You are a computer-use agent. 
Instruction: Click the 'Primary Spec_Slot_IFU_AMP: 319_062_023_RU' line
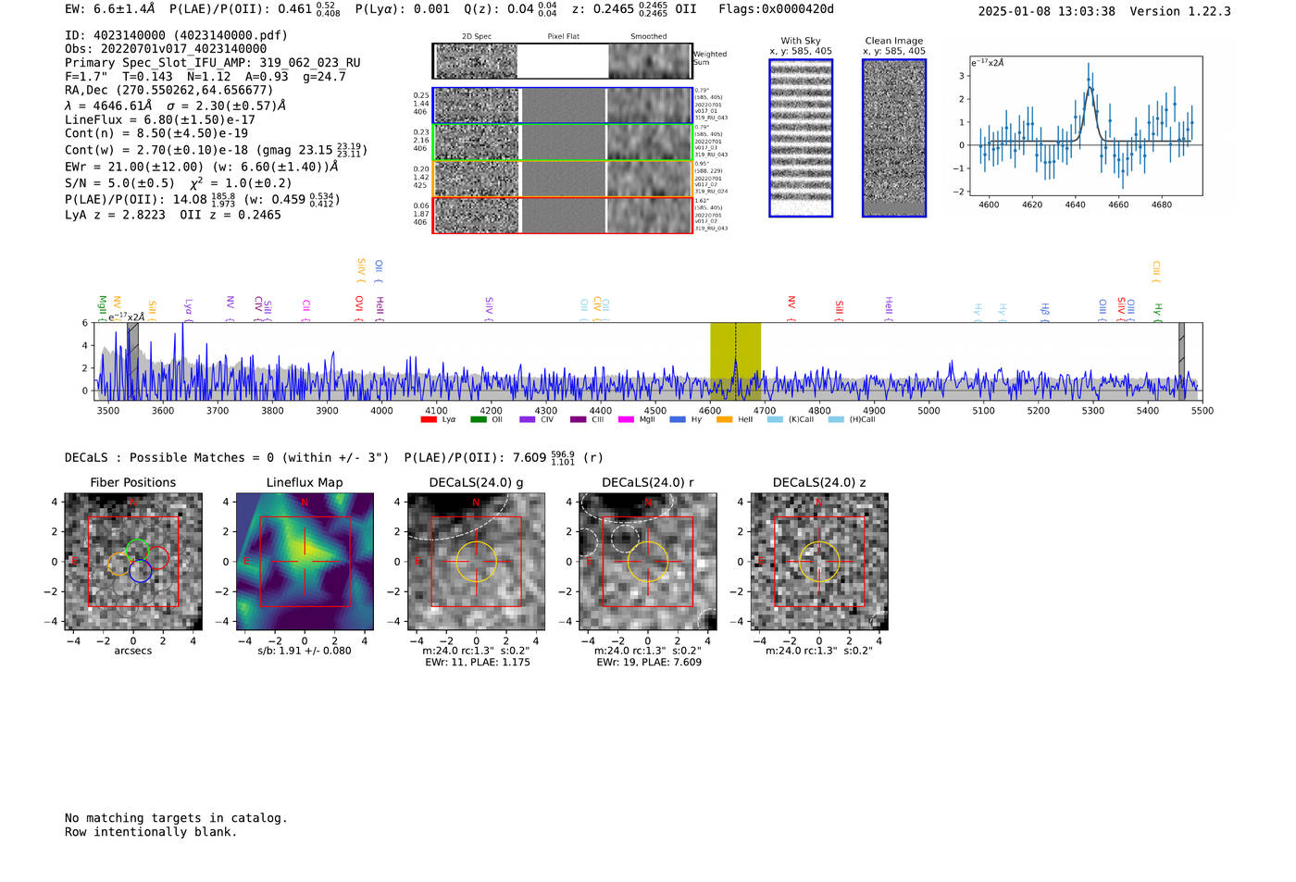[x=213, y=63]
